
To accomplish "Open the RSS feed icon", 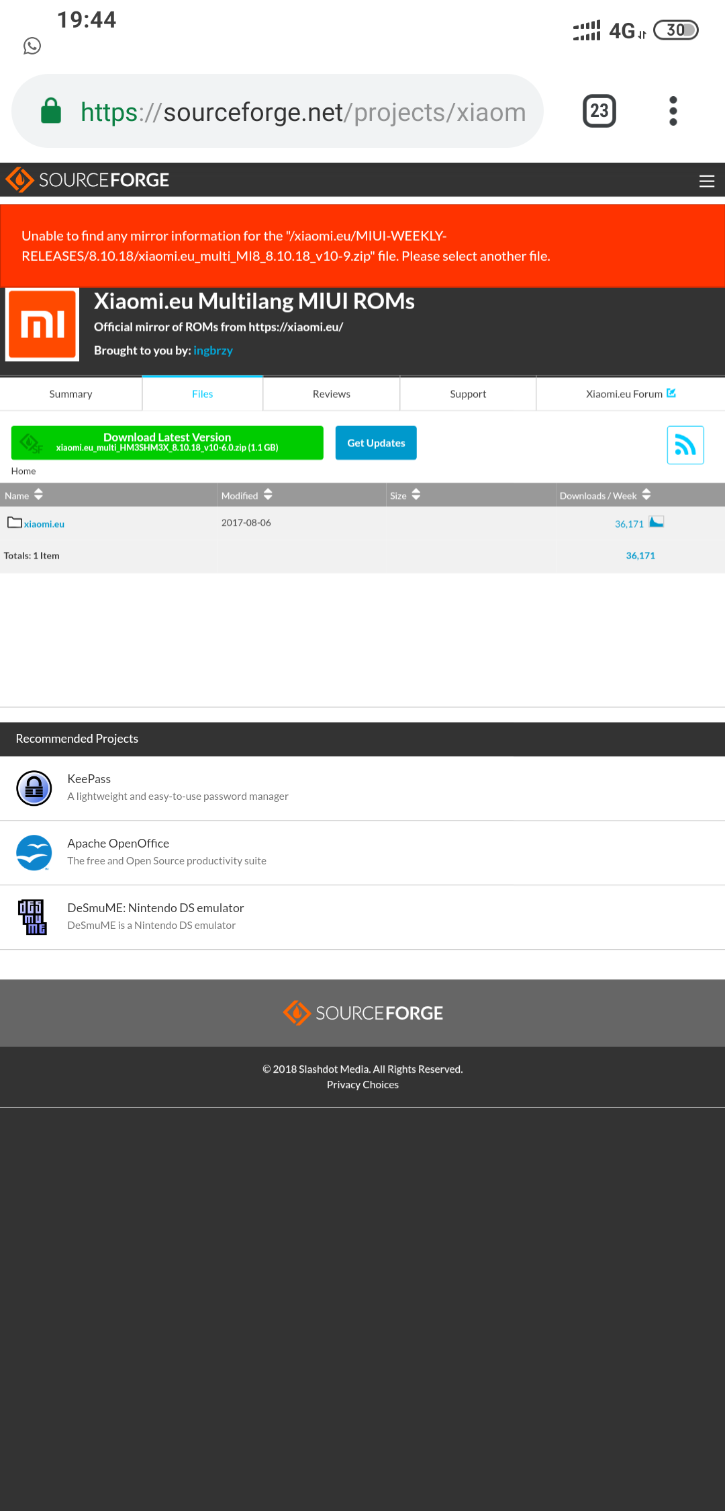I will click(685, 445).
